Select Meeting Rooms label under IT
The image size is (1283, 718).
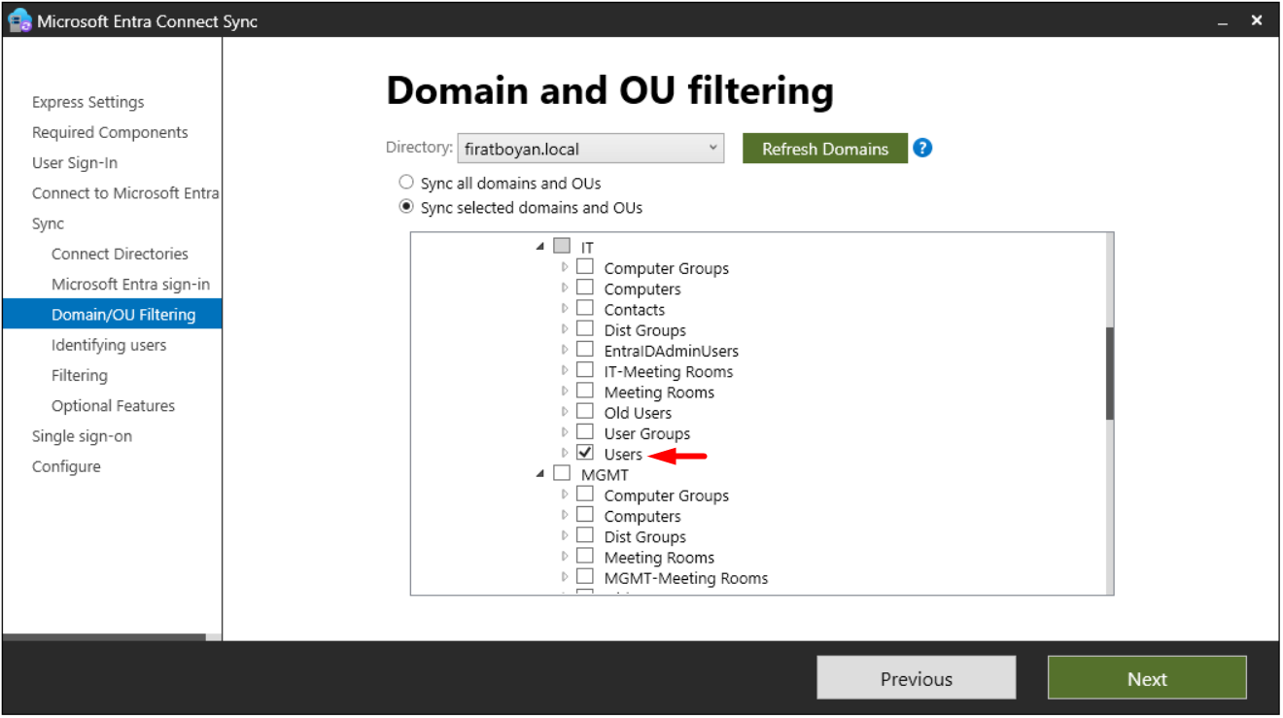(659, 392)
